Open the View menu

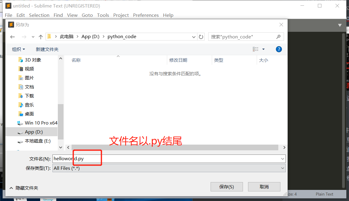click(72, 15)
